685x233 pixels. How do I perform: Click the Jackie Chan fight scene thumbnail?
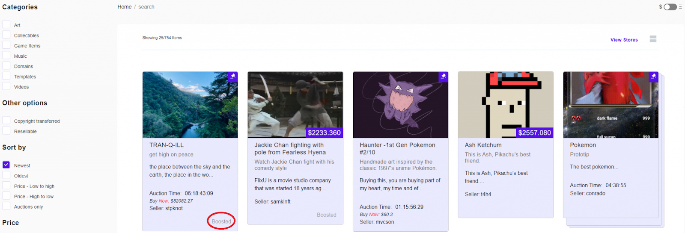[x=295, y=105]
